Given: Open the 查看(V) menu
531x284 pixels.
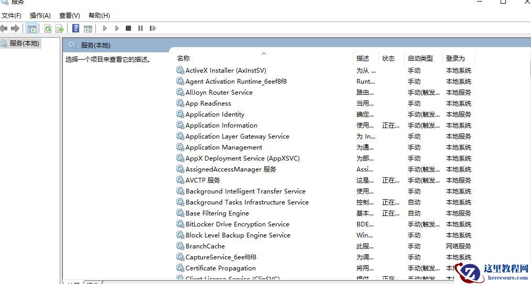Looking at the screenshot, I should pos(69,16).
